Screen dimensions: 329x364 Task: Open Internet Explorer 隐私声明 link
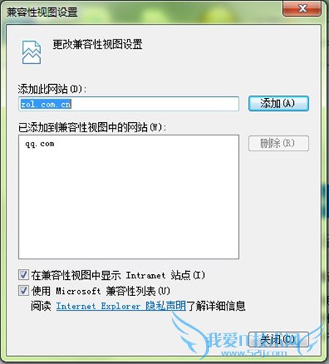click(x=121, y=306)
